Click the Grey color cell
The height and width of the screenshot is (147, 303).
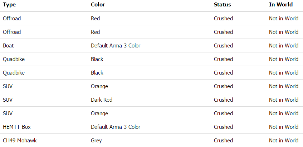tap(96, 141)
